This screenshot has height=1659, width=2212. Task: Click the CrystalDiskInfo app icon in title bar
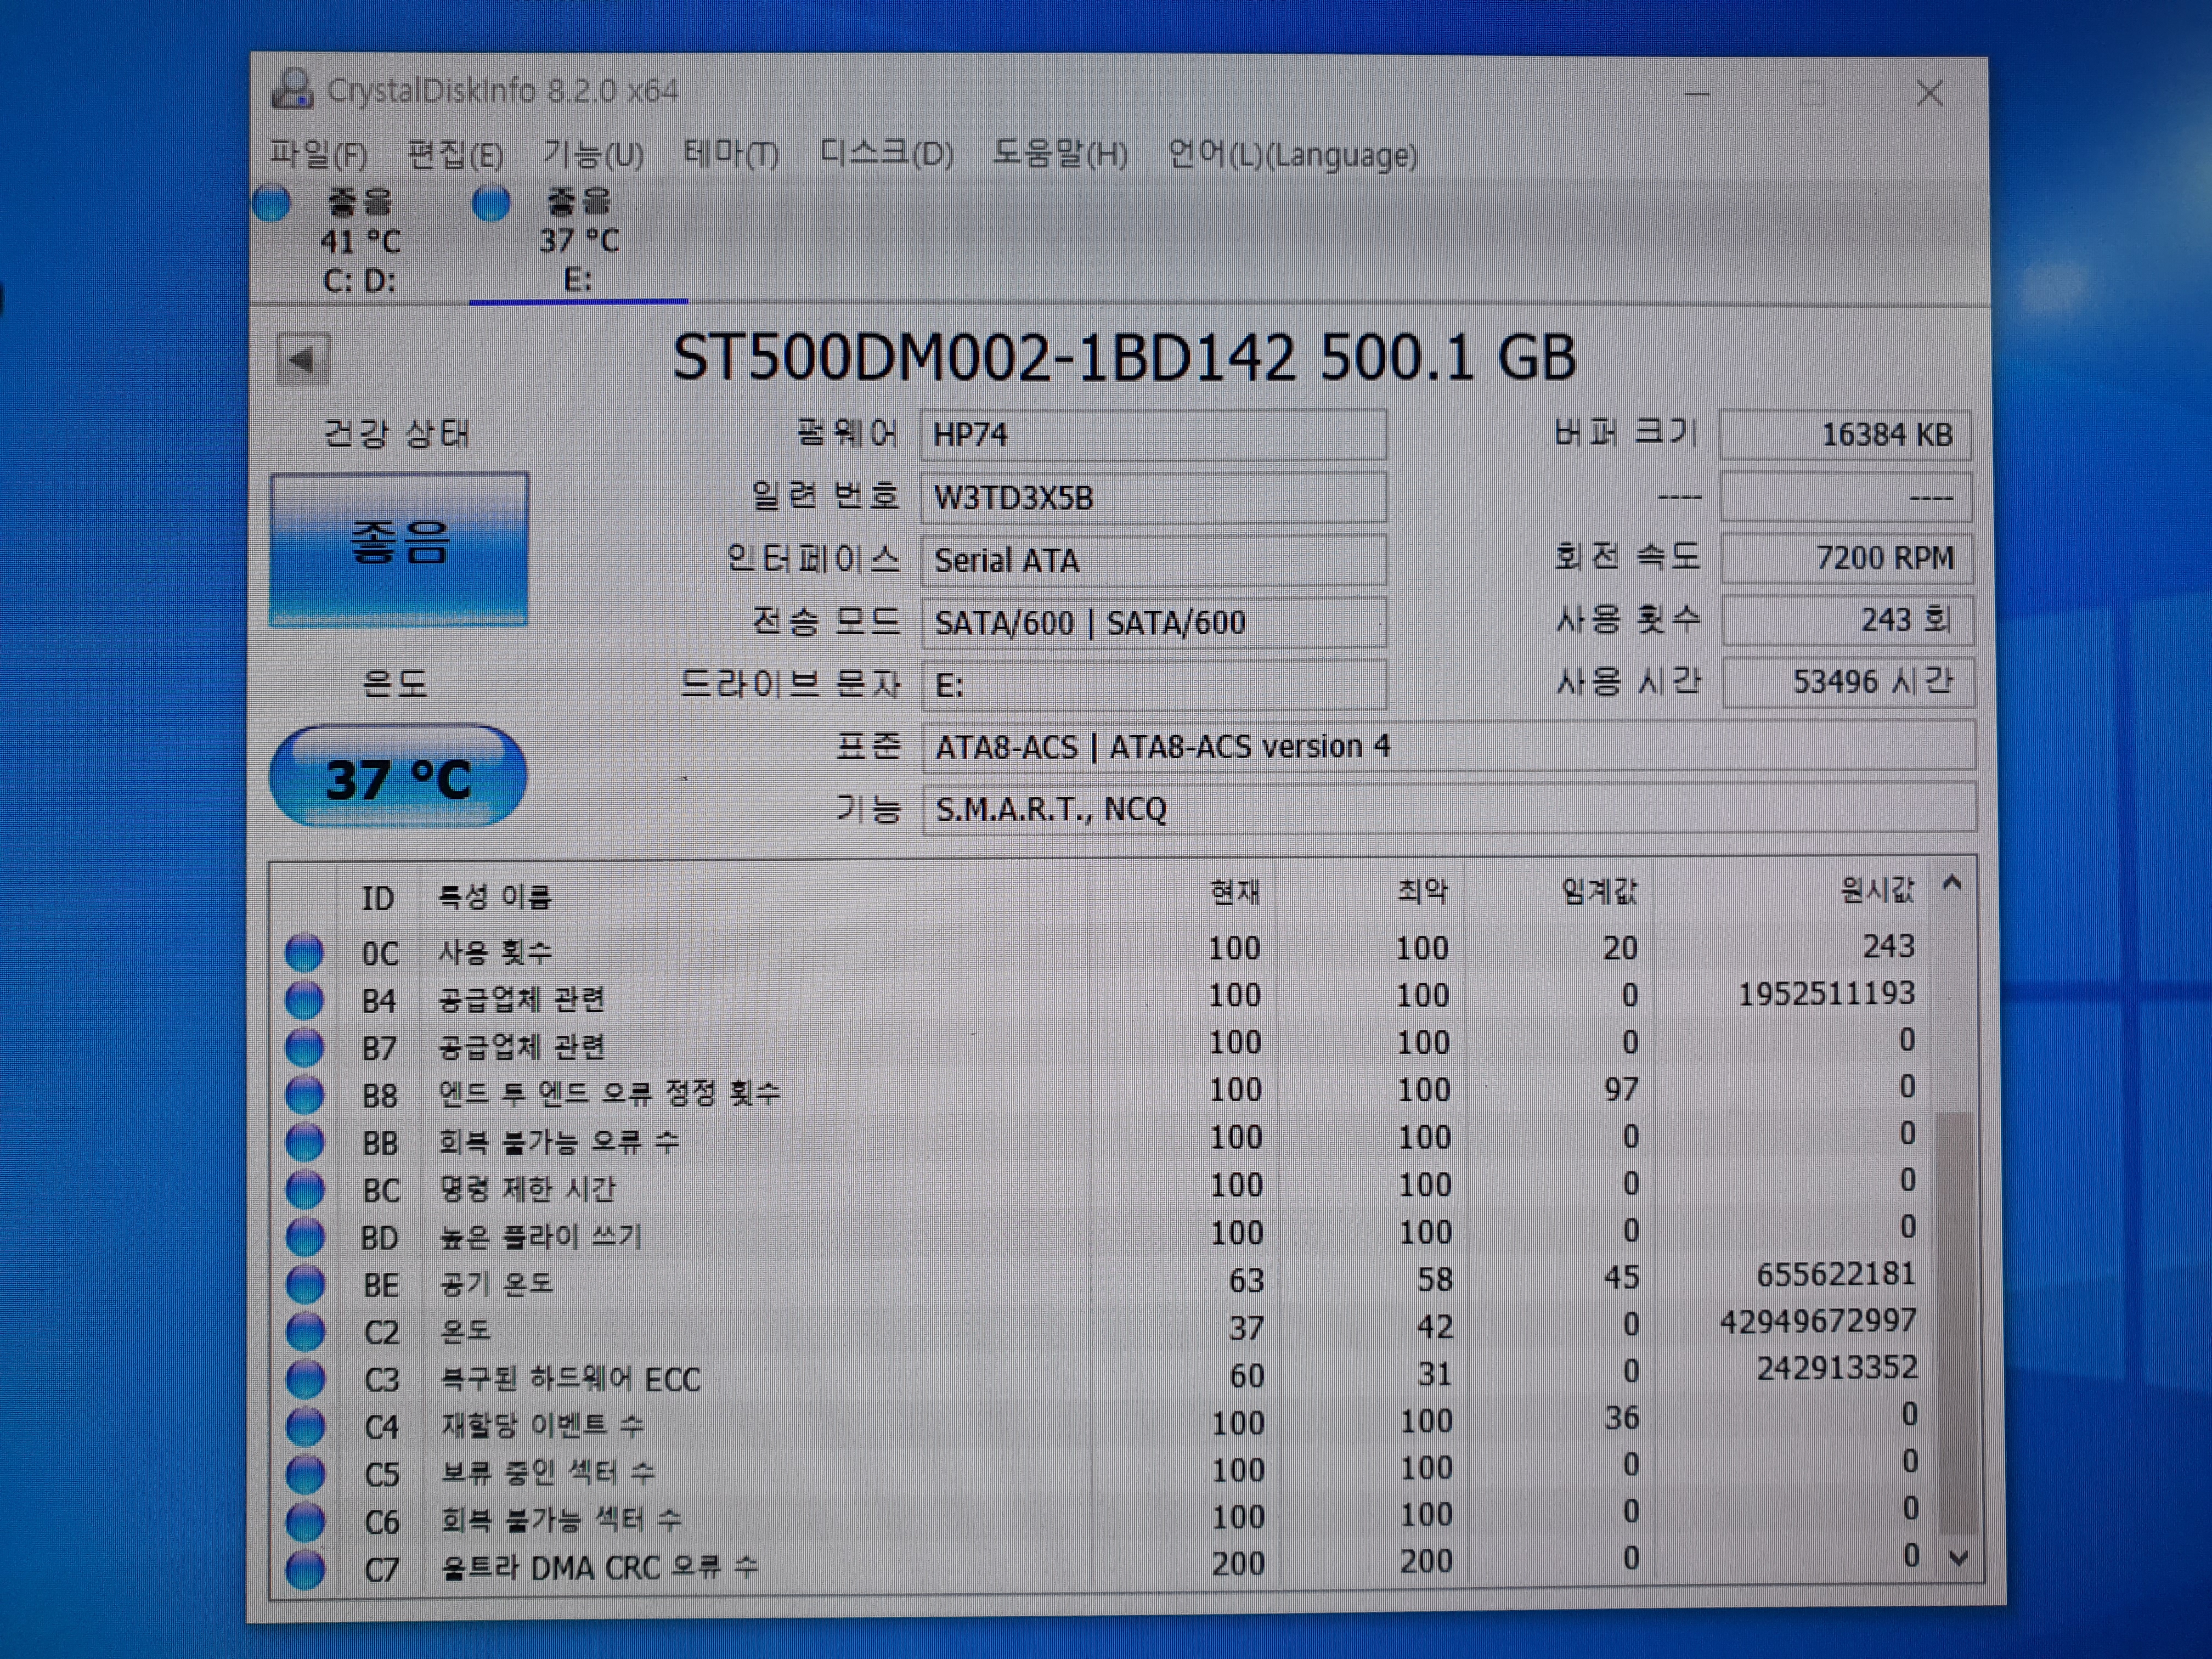click(x=292, y=90)
